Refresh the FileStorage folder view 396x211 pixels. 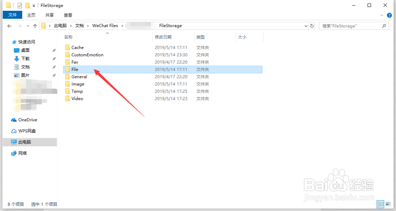312,26
